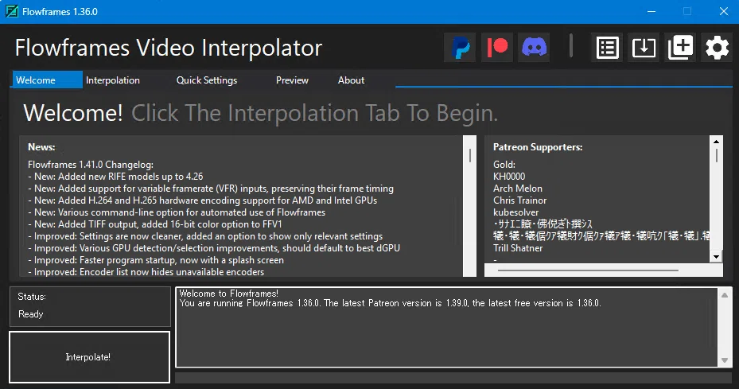The width and height of the screenshot is (739, 389).
Task: Click the 'Faster program startup' line
Action: 156,260
